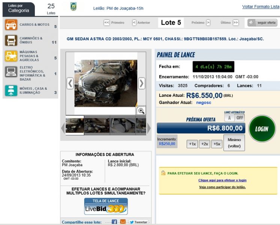Click the seguir oferta star button
The height and width of the screenshot is (225, 280).
(262, 22)
